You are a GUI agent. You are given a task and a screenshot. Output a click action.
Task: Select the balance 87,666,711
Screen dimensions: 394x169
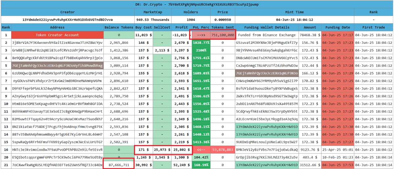(x=119, y=165)
